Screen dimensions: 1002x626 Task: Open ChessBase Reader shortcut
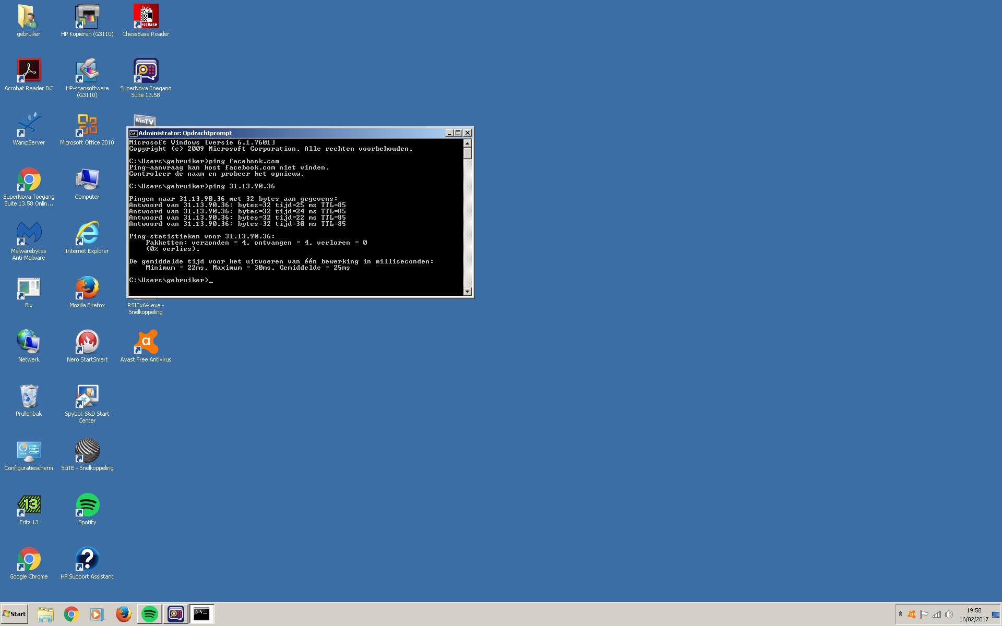tap(146, 17)
